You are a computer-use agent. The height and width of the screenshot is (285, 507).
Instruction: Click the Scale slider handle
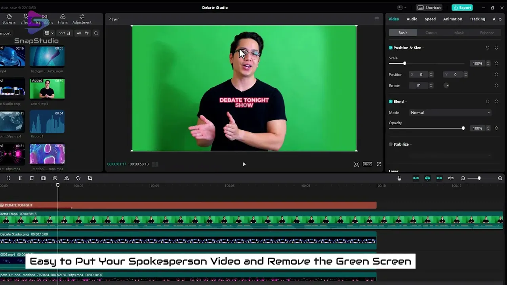click(x=404, y=63)
